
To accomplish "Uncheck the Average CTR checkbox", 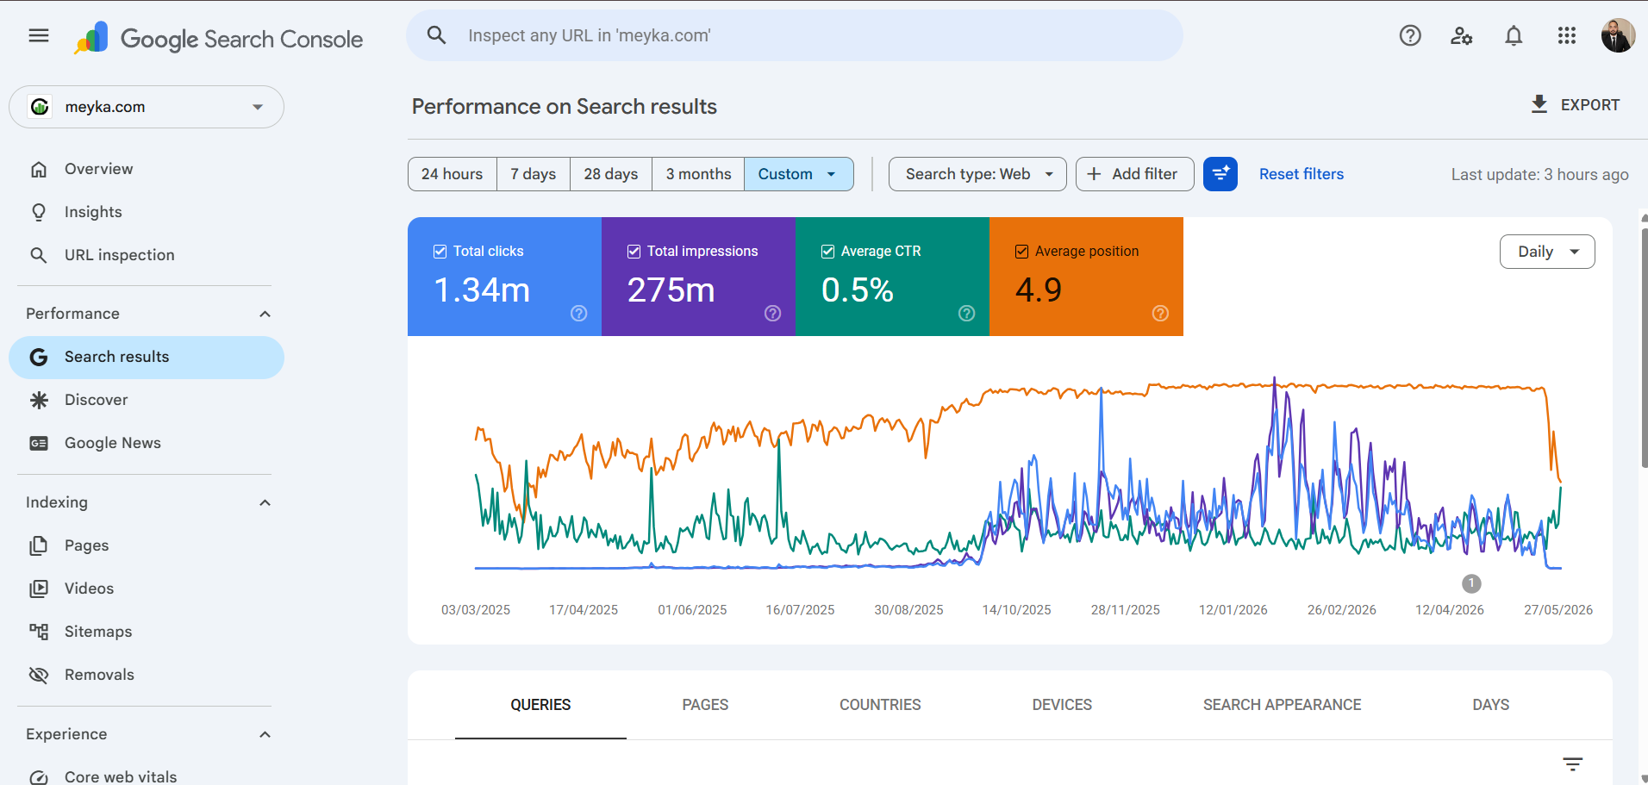I will pyautogui.click(x=828, y=252).
